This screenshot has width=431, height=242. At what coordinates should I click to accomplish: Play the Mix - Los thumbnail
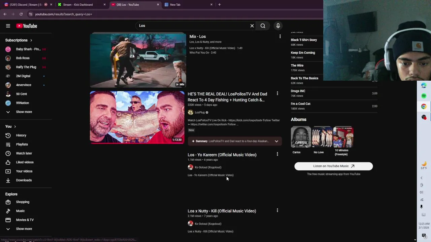138,60
